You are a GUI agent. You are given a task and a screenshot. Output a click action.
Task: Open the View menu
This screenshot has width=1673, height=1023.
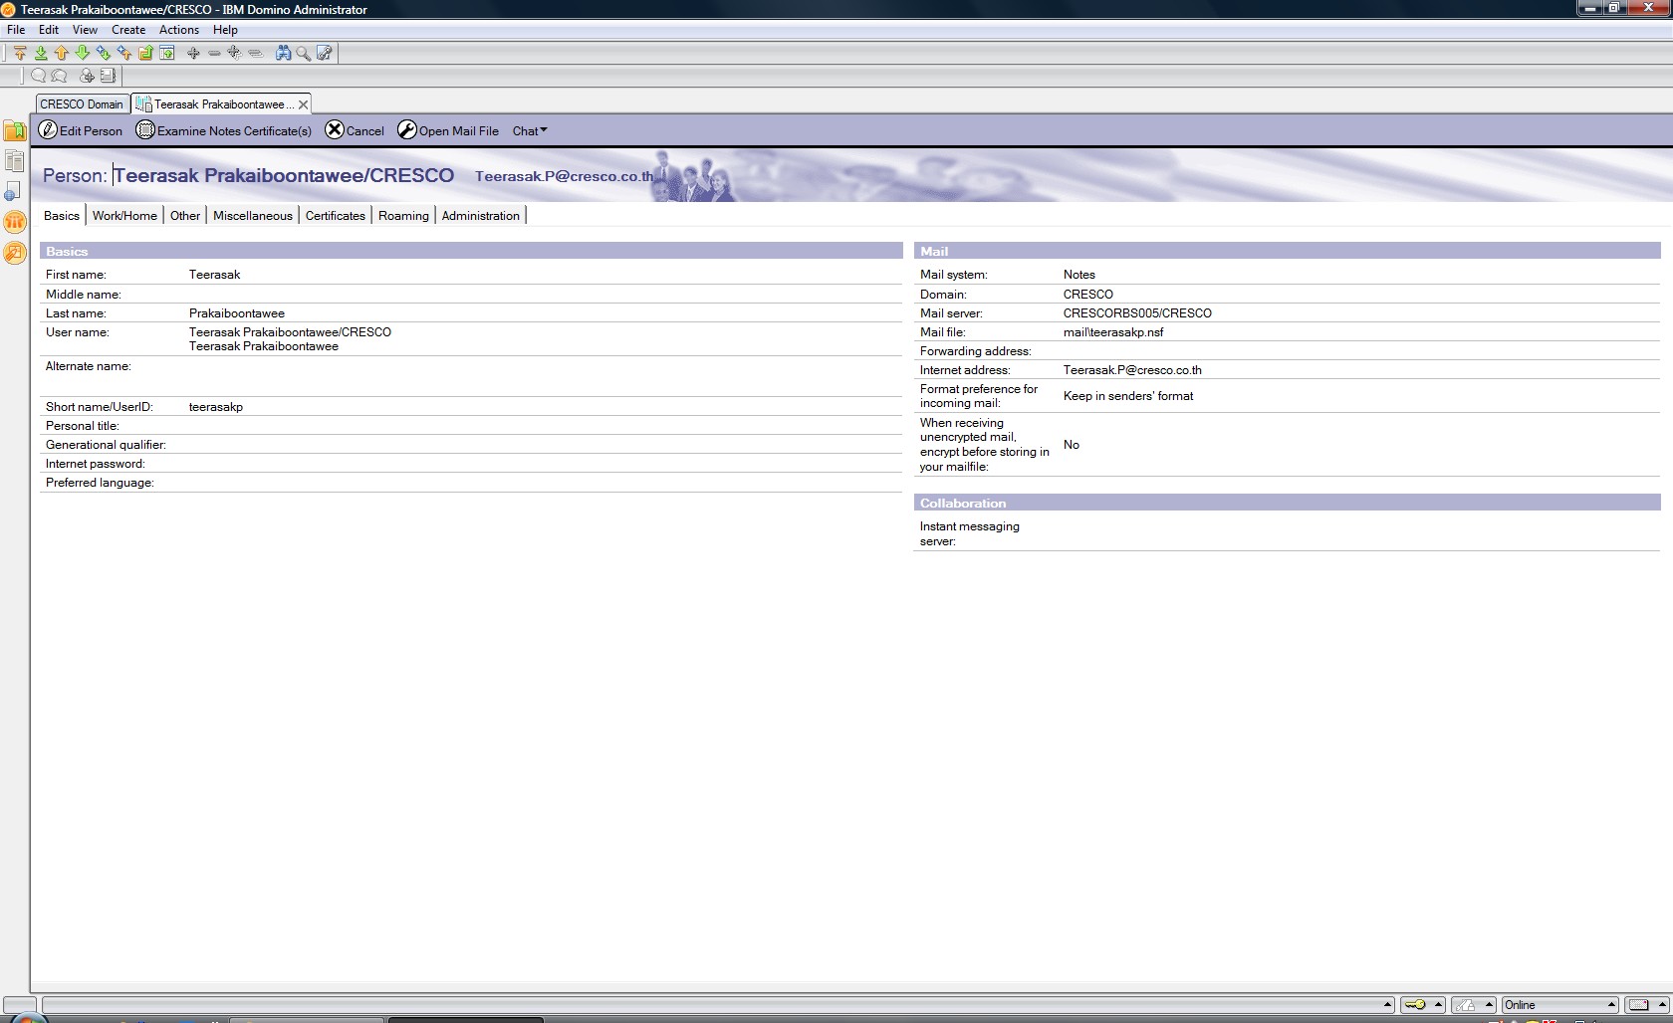(85, 30)
